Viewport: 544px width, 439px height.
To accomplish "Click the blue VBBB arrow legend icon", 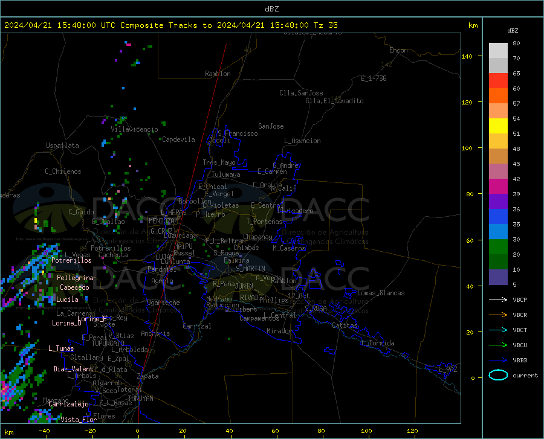I will click(498, 360).
